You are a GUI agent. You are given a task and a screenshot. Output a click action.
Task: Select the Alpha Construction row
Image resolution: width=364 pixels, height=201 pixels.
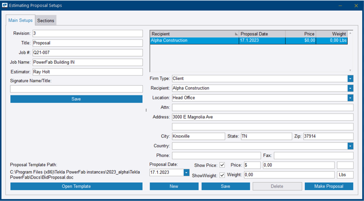tap(193, 41)
